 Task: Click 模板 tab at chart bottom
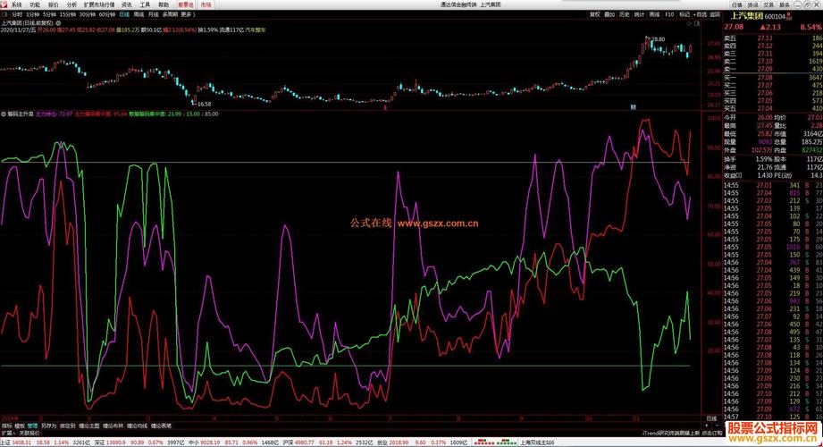(x=20, y=426)
